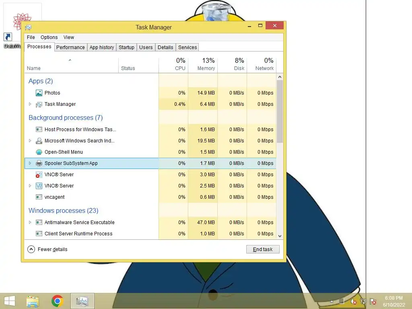Click the Task Manager title bar icon
Screen dimensions: 412x309
pyautogui.click(x=29, y=27)
